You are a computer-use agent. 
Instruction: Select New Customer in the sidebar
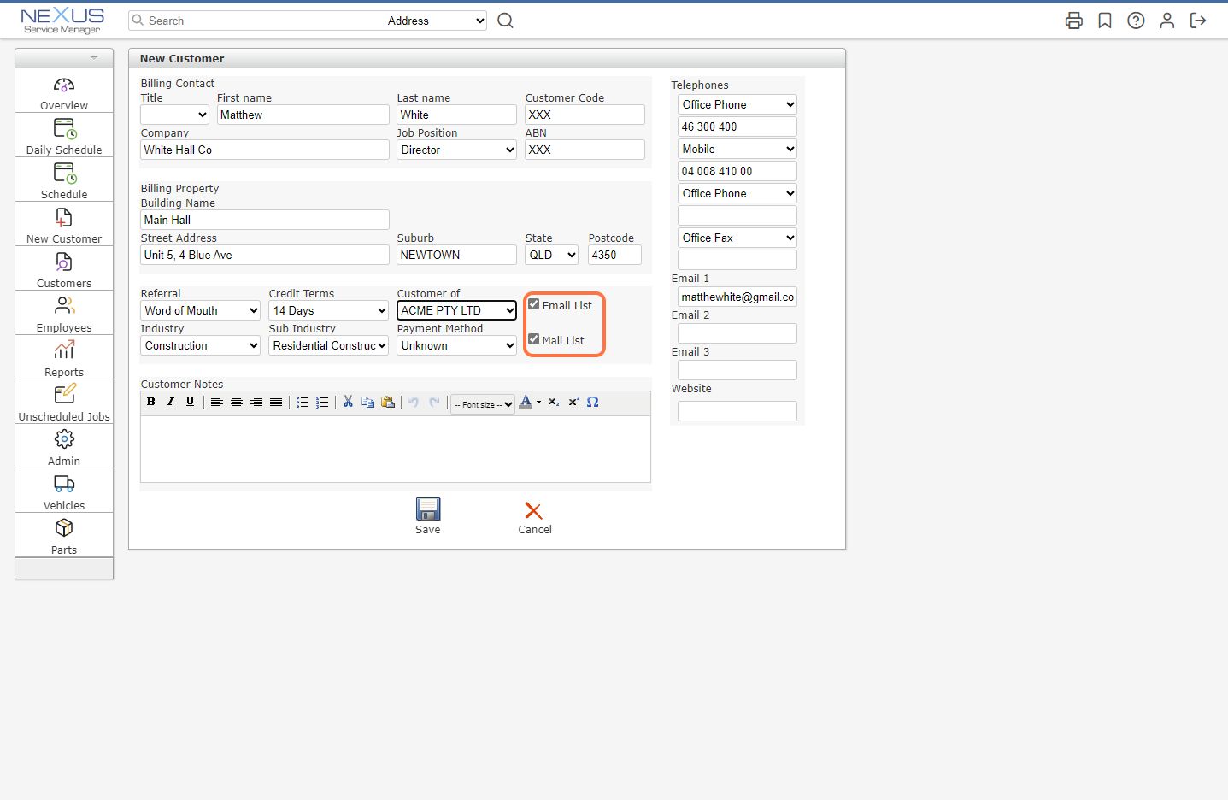point(64,224)
